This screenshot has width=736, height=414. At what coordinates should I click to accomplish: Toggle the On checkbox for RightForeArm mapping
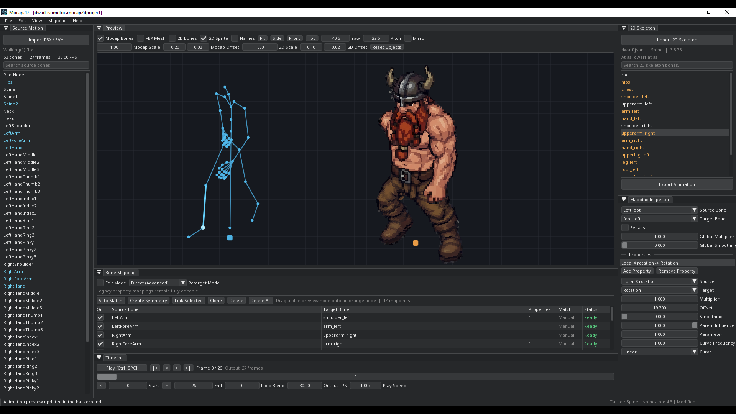[x=100, y=344]
